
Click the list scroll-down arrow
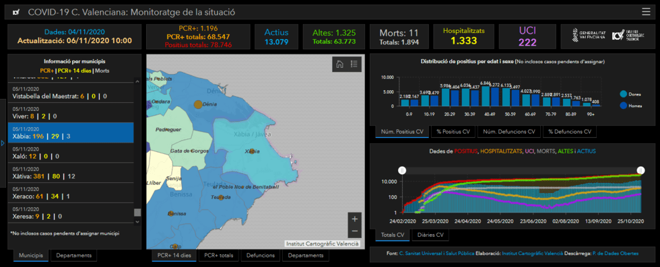(x=137, y=221)
